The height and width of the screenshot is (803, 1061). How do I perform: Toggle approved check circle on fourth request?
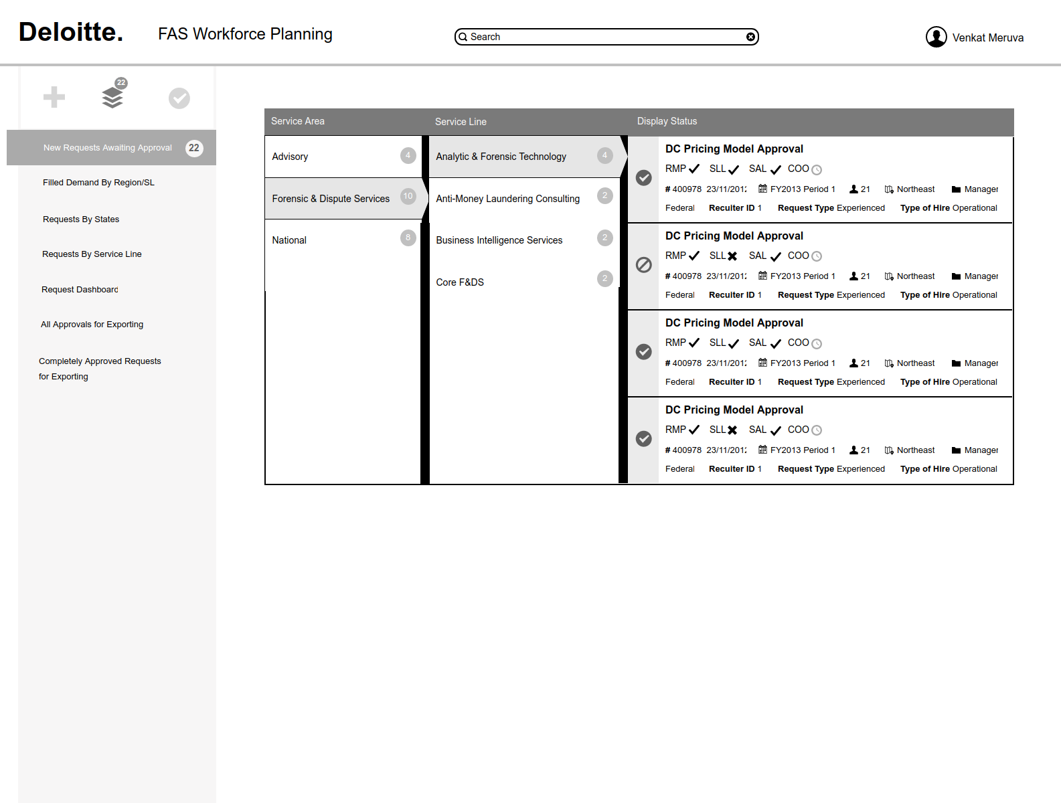pyautogui.click(x=644, y=438)
